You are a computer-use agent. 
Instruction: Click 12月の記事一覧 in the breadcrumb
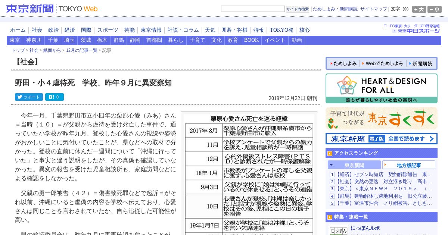point(82,50)
